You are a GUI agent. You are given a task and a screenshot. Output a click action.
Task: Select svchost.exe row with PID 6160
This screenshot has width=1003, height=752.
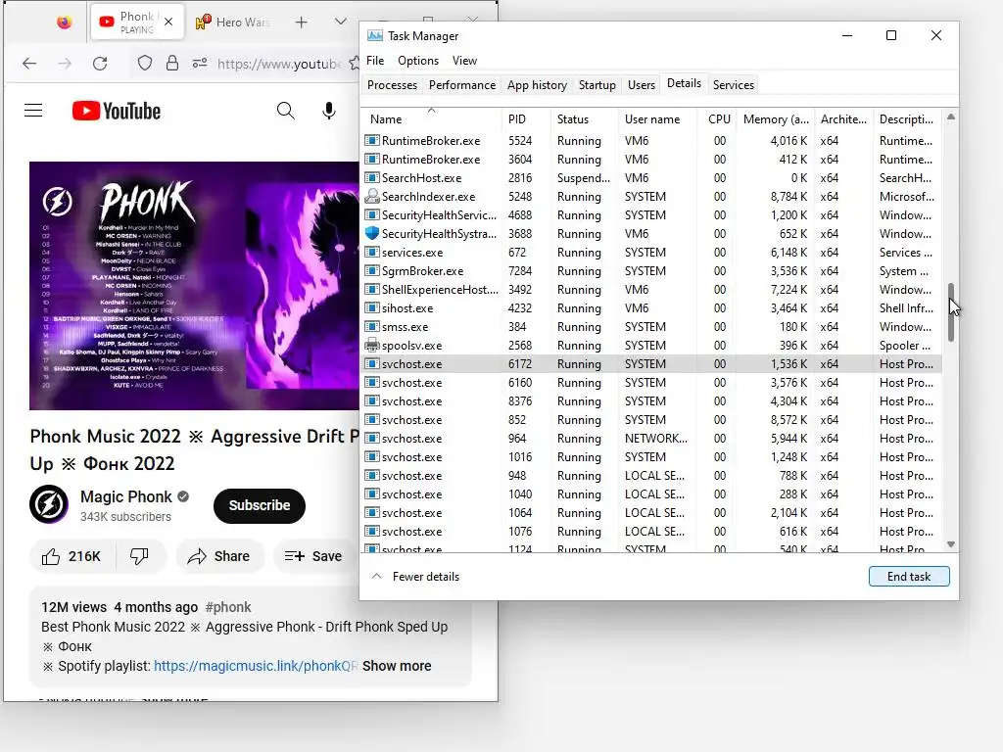pos(651,383)
